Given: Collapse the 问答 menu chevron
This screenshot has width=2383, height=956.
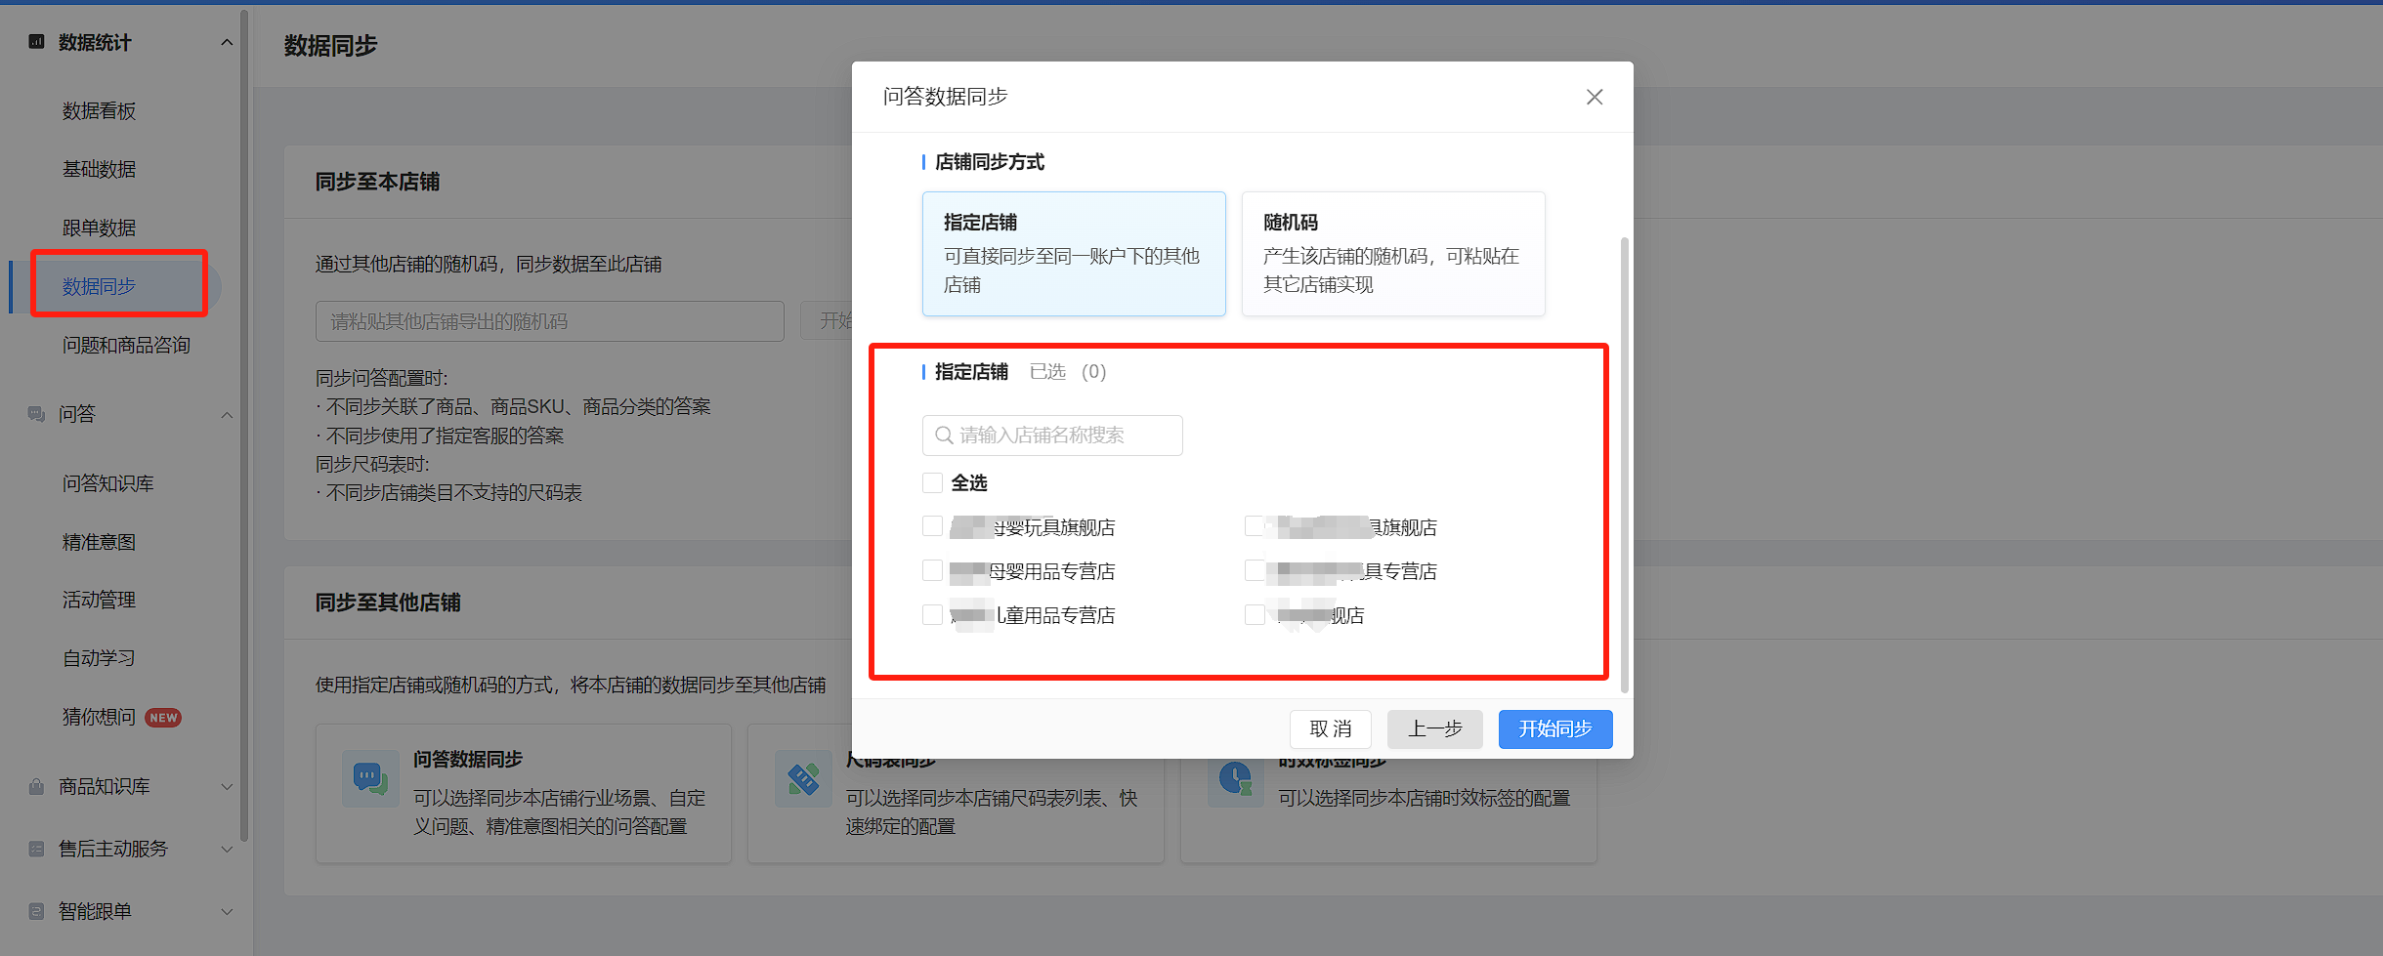Looking at the screenshot, I should click(227, 415).
